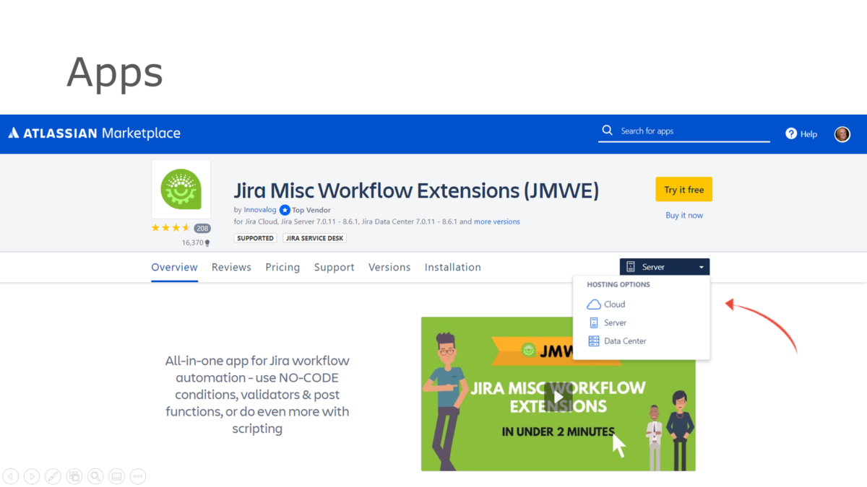Open the Pricing tab
Screen dimensions: 867x487
pos(282,267)
